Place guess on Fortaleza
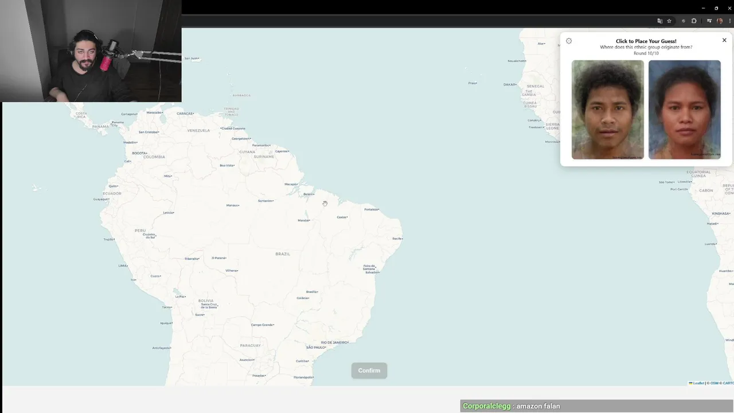The height and width of the screenshot is (413, 734). click(x=372, y=209)
